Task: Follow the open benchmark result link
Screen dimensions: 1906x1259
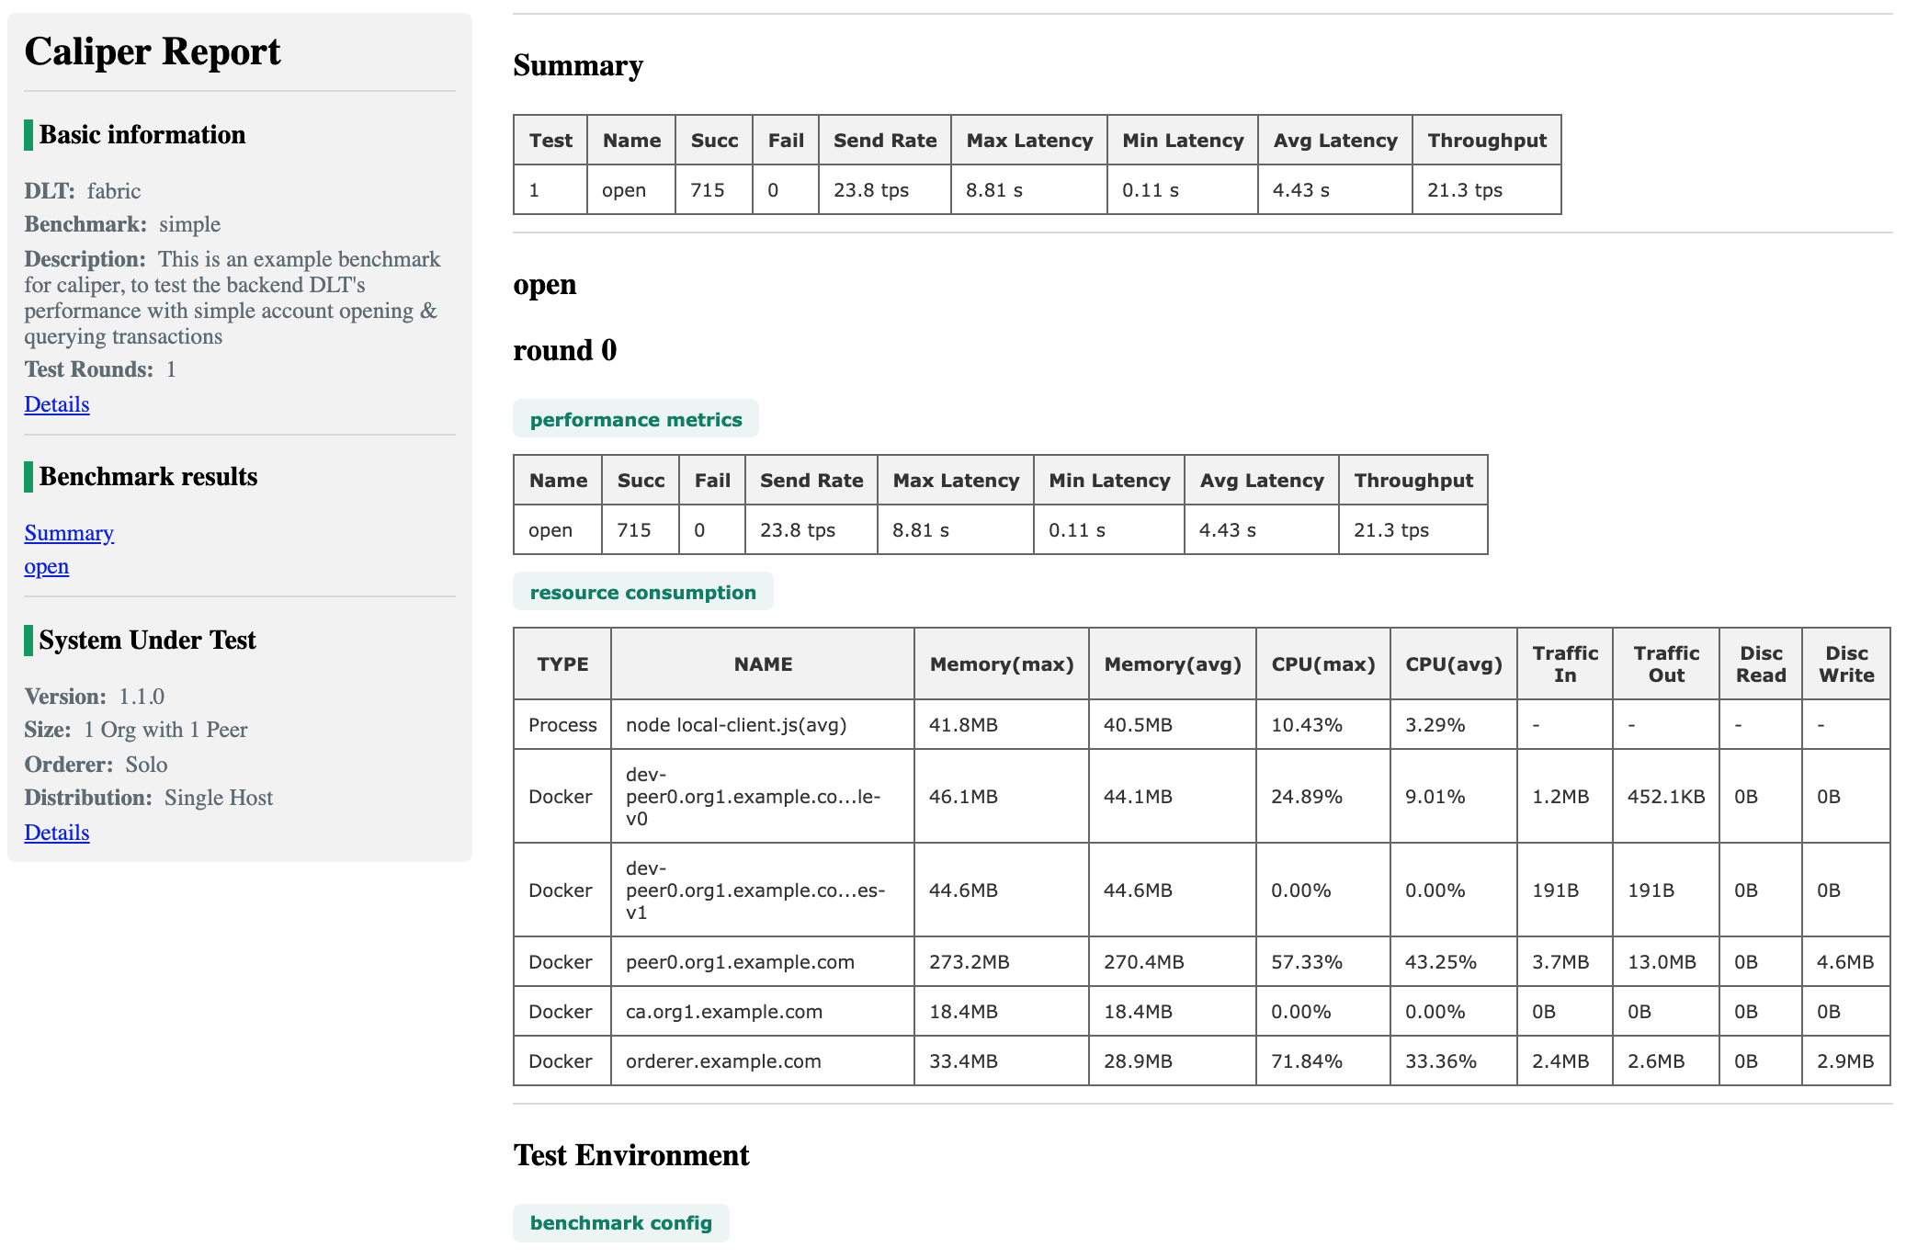Action: tap(46, 566)
